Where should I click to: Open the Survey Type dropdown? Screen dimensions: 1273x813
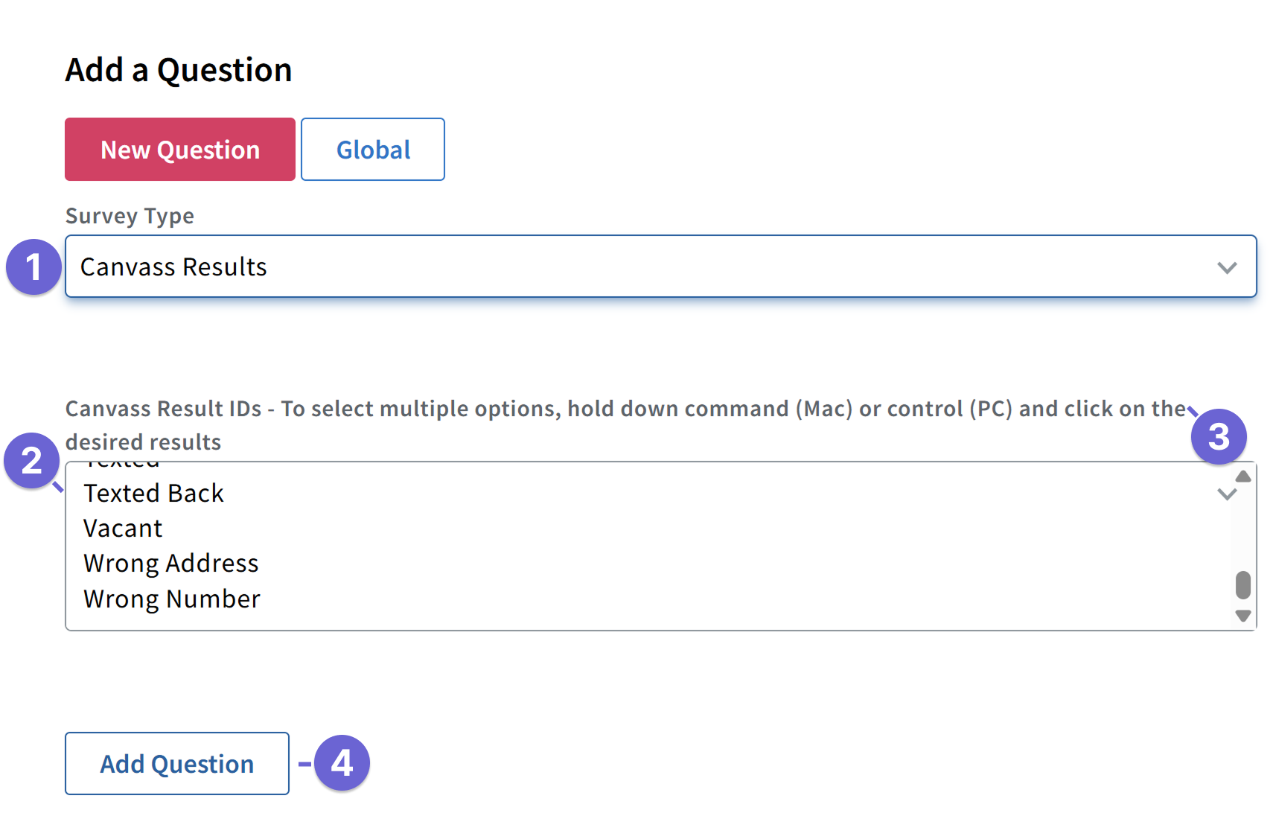[655, 267]
